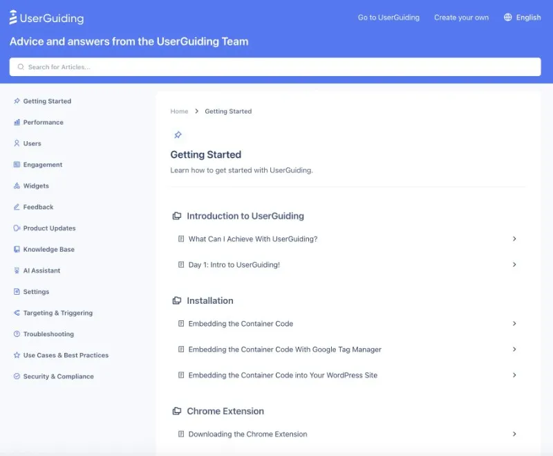Open the Getting Started sidebar icon
This screenshot has width=553, height=456.
point(17,101)
